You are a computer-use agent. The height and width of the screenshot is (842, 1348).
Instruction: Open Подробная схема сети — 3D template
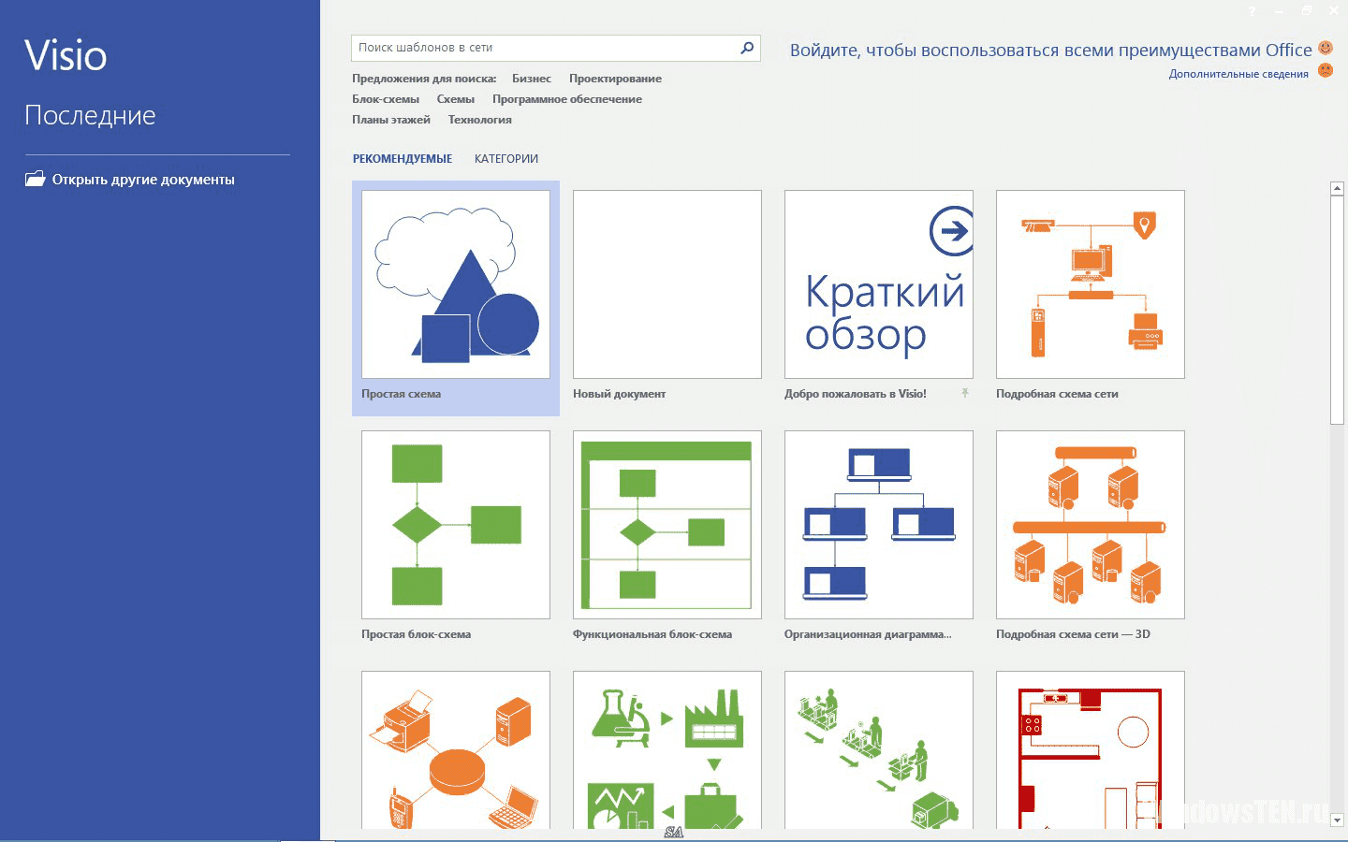pos(1091,525)
